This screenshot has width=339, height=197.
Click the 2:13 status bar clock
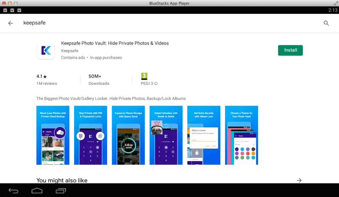333,10
